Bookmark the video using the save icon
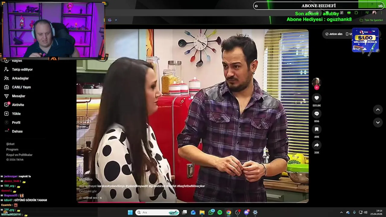Image resolution: width=386 pixels, height=217 pixels. tap(317, 129)
